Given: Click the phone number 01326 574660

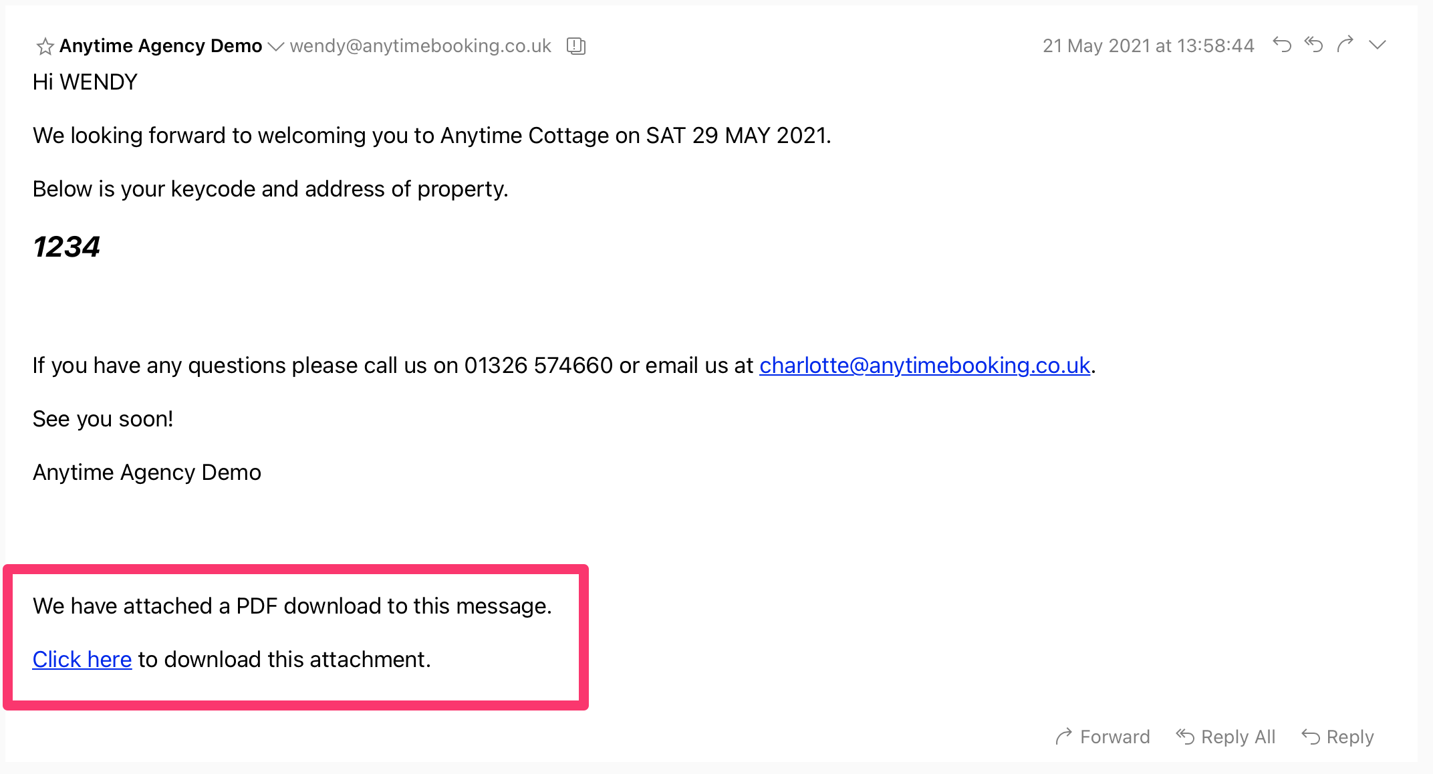Looking at the screenshot, I should click(539, 366).
